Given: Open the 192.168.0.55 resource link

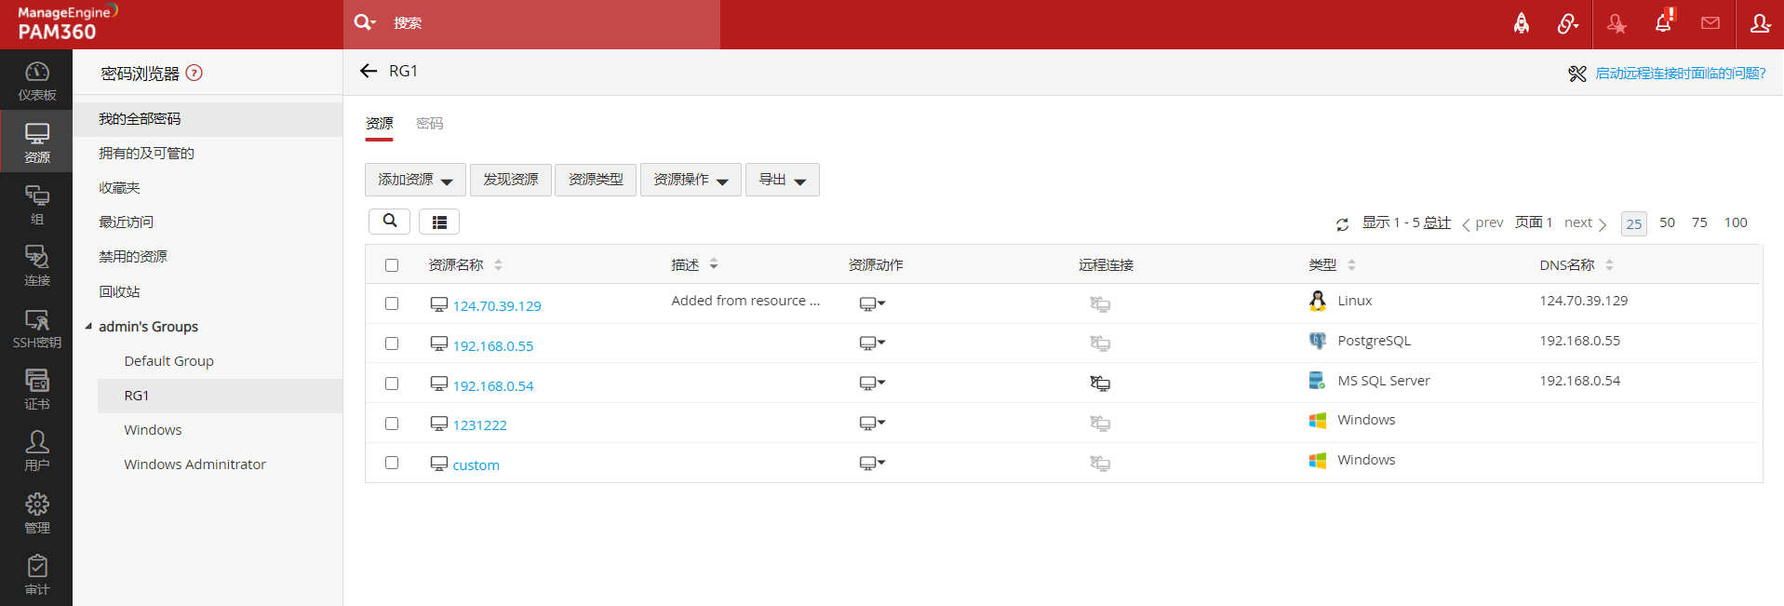Looking at the screenshot, I should point(493,346).
